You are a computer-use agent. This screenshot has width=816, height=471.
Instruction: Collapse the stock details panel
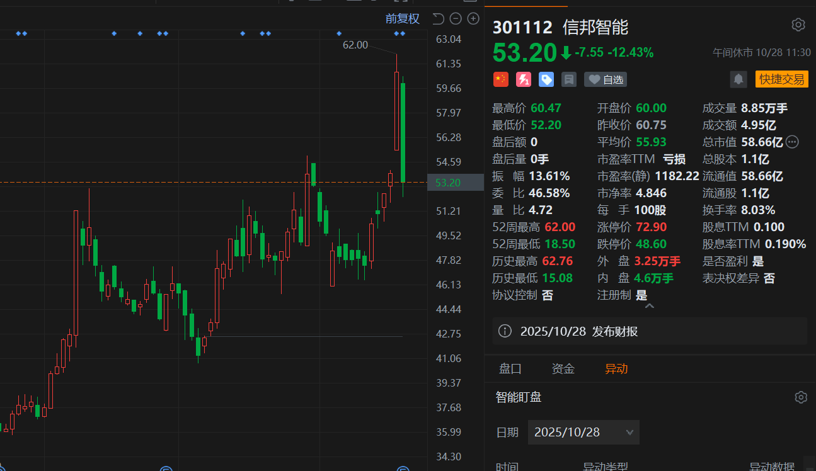(649, 306)
